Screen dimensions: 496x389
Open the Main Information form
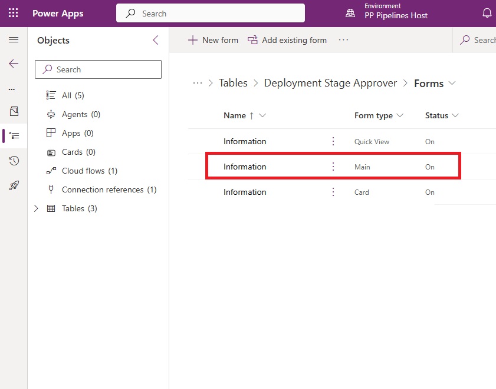click(x=245, y=167)
